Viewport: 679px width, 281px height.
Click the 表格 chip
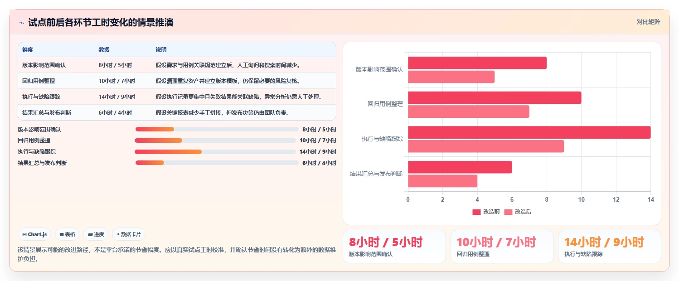coord(67,234)
